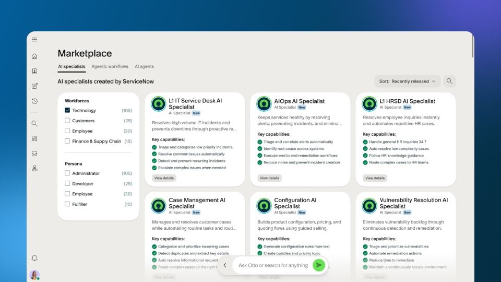The image size is (501, 282).
Task: Click the L1 HRSD AI Specialist avatar icon
Action: [369, 103]
